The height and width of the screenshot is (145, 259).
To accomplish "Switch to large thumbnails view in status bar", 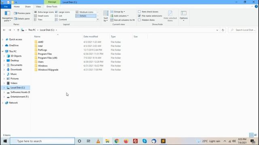I will [255, 135].
